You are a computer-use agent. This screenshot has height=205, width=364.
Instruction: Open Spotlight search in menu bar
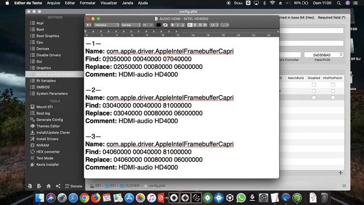tap(339, 3)
